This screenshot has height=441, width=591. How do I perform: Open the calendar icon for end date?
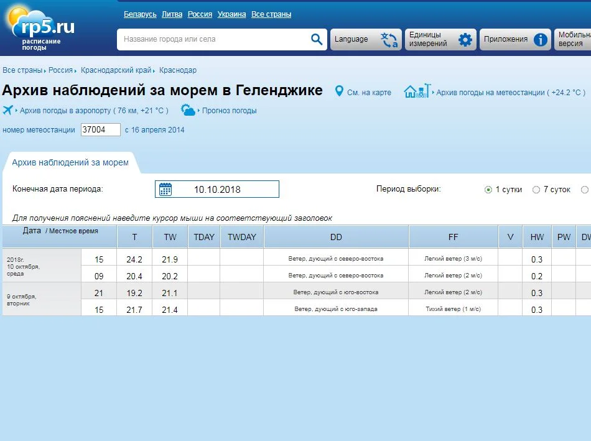165,189
